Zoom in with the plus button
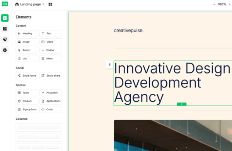The width and height of the screenshot is (232, 151). [230, 4]
